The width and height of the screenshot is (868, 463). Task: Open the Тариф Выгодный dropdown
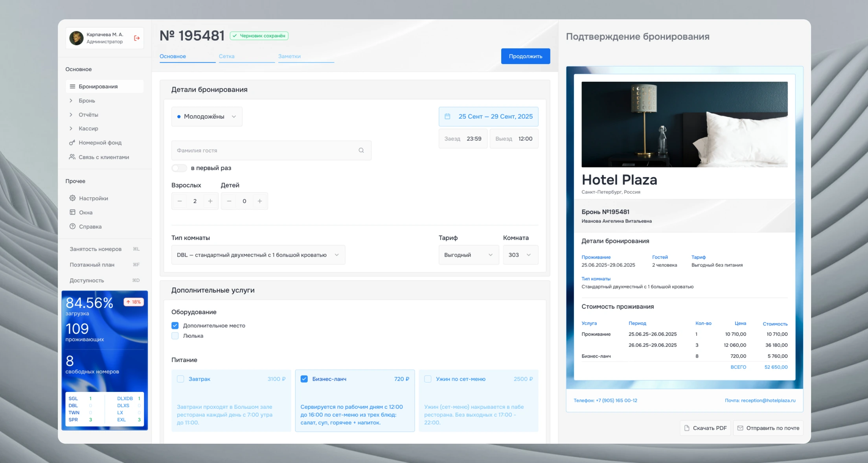point(469,255)
